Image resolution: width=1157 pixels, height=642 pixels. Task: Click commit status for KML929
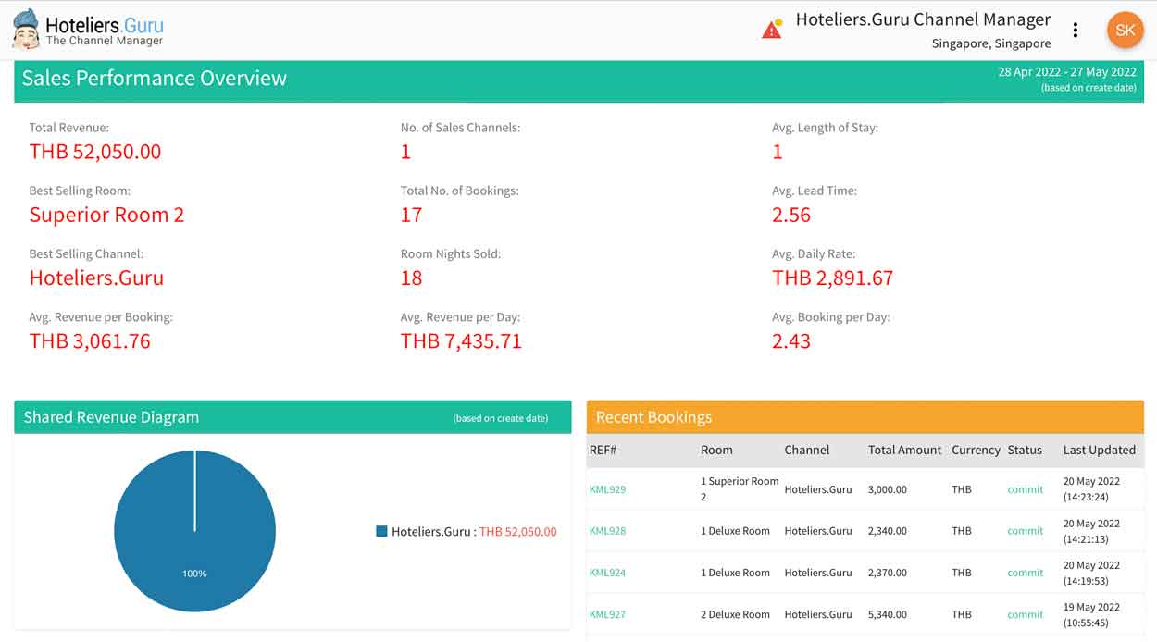point(1025,489)
